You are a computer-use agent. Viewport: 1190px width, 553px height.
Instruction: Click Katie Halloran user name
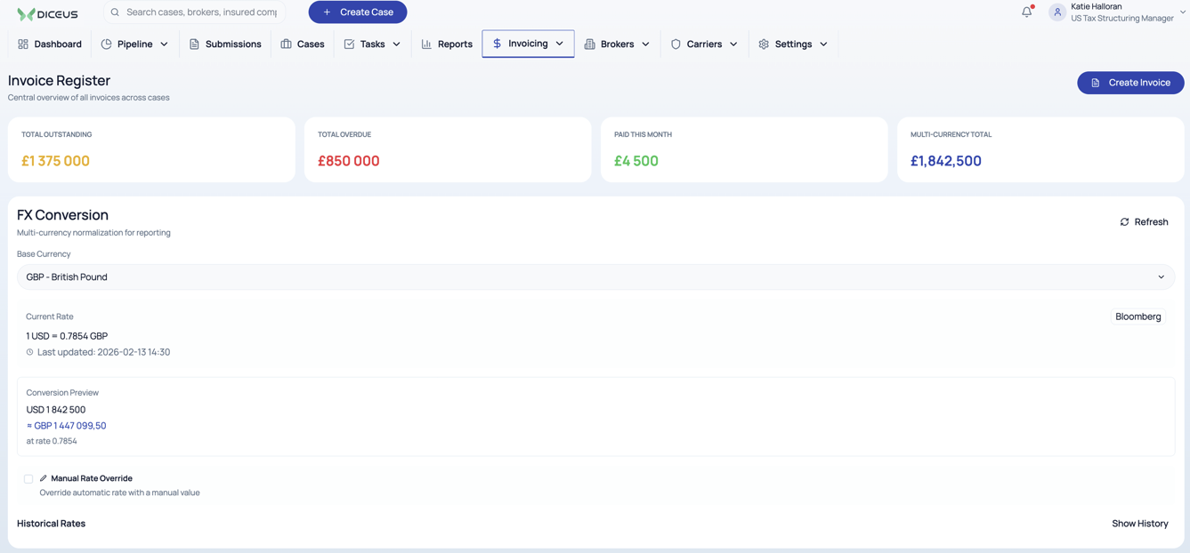point(1096,6)
